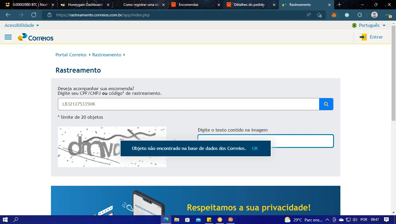
Task: Open the Português language dropdown
Action: coord(369,25)
